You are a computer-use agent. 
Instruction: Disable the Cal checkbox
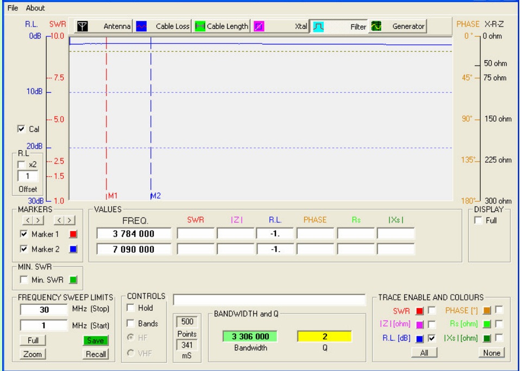coord(22,129)
